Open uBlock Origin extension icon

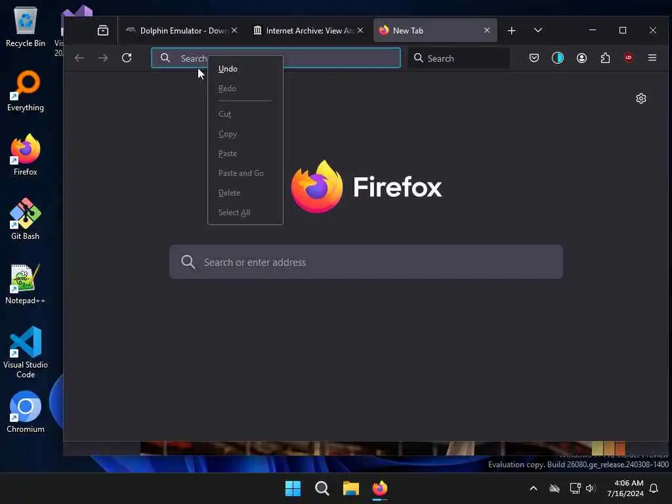[629, 58]
